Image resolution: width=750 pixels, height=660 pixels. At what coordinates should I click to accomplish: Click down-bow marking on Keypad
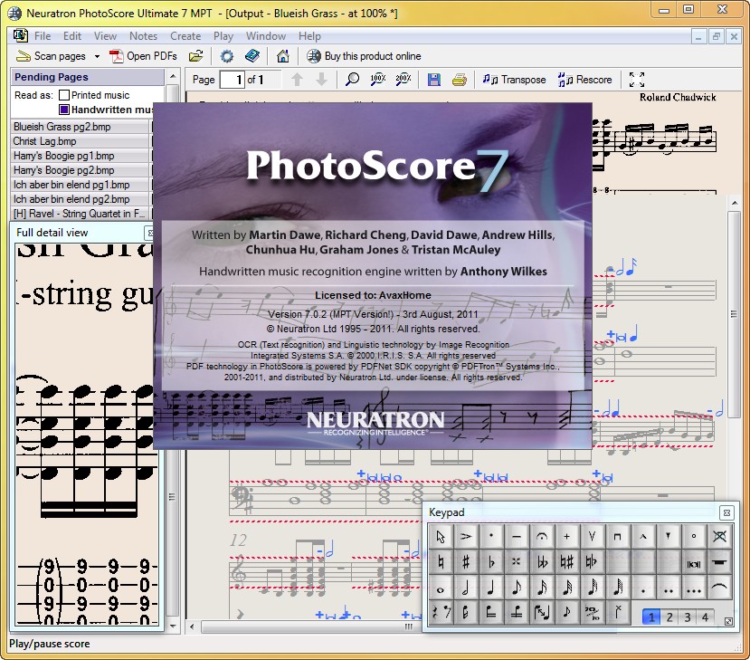tap(618, 537)
